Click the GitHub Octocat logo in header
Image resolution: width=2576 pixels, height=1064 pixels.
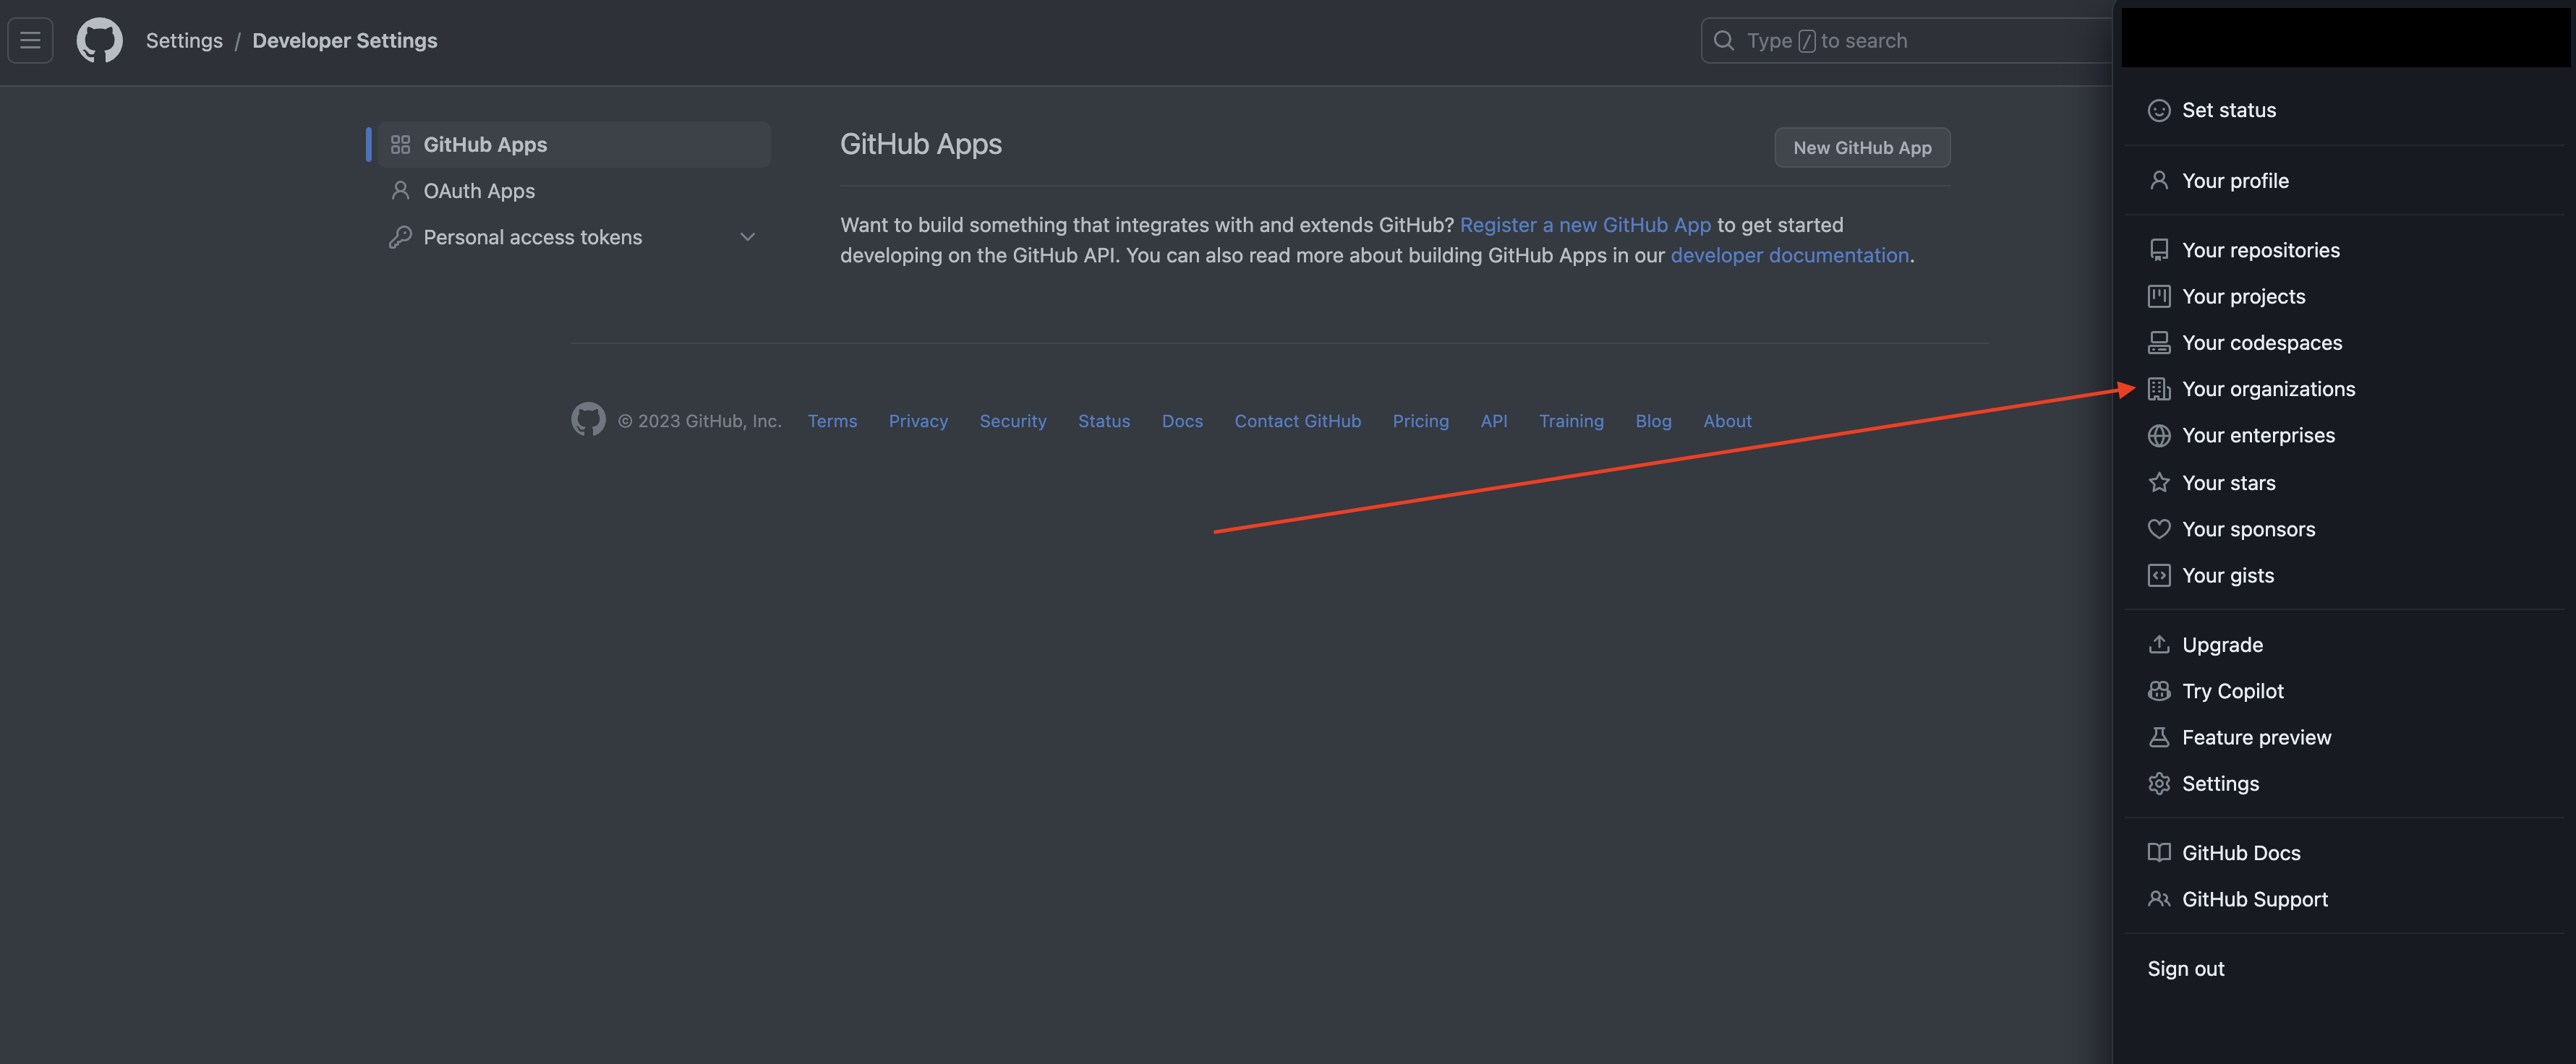(99, 41)
